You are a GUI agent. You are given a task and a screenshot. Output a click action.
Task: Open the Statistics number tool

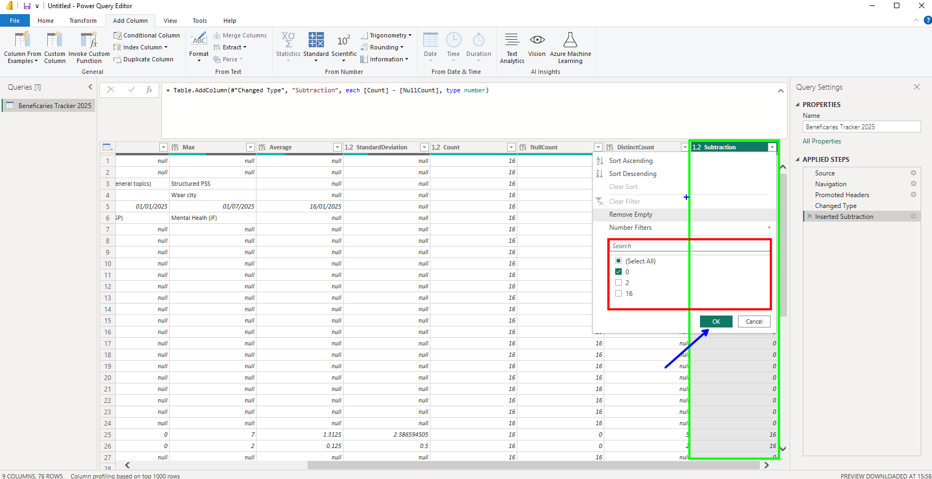288,41
